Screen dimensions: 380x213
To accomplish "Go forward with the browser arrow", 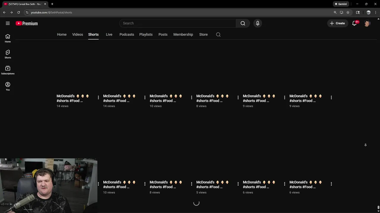I will click(x=11, y=12).
